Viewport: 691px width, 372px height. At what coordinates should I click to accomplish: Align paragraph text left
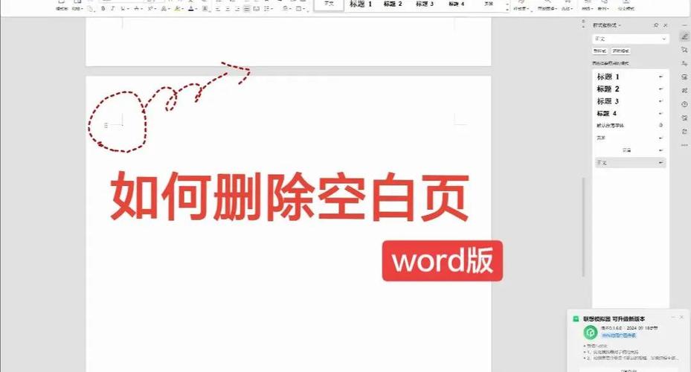[x=217, y=9]
